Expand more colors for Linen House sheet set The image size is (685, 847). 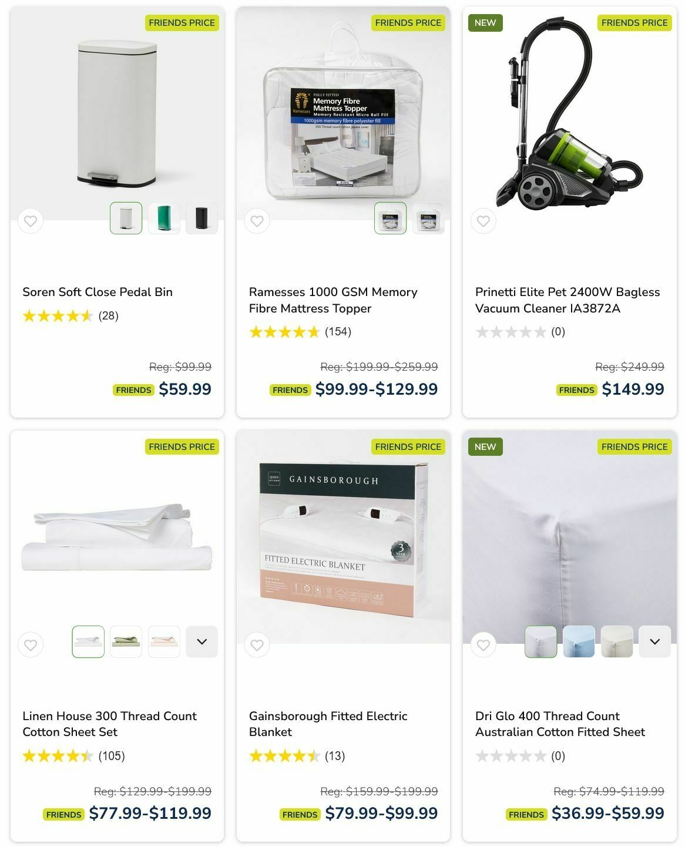pyautogui.click(x=202, y=642)
